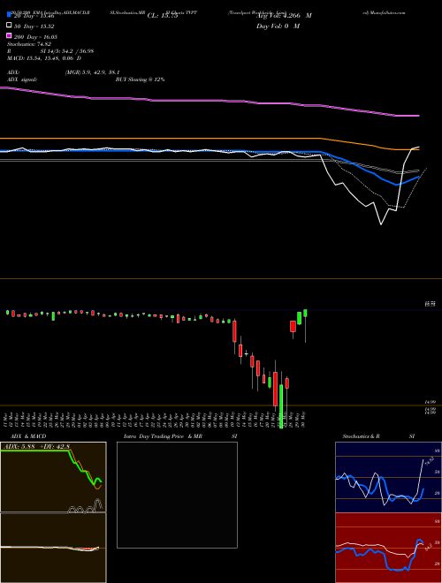This screenshot has height=583, width=442.
Task: Open the empty Intra Day price panel
Action: (177, 495)
